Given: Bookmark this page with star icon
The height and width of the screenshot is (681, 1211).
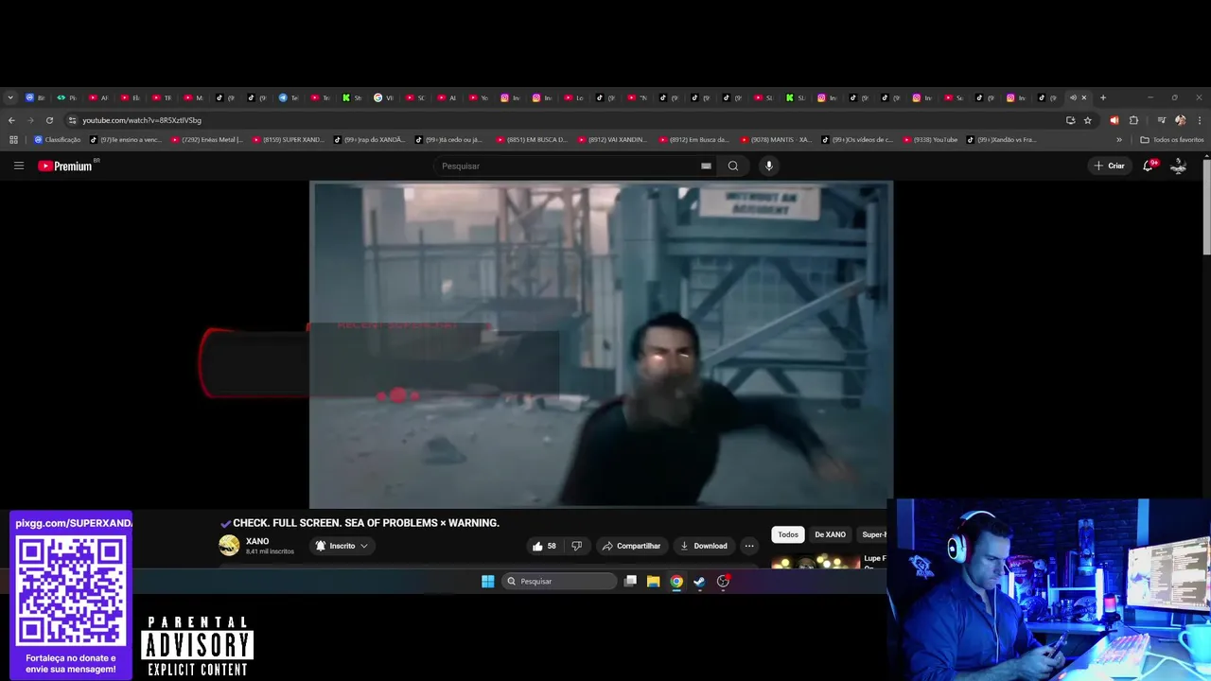Looking at the screenshot, I should pos(1087,120).
